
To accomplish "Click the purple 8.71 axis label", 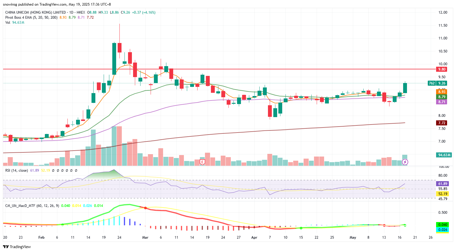I will coord(442,102).
